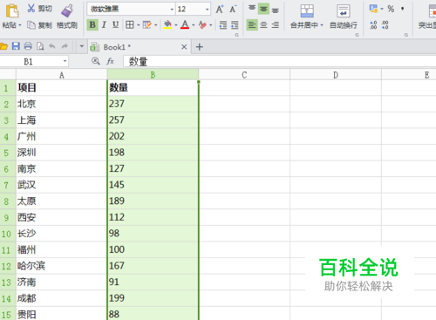Align text to top
Screen dimensions: 436x320
click(x=252, y=9)
